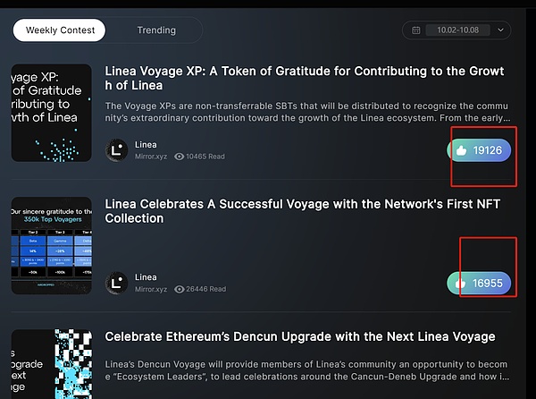Image resolution: width=536 pixels, height=399 pixels.
Task: Like the article with 16955 votes
Action: [x=479, y=284]
